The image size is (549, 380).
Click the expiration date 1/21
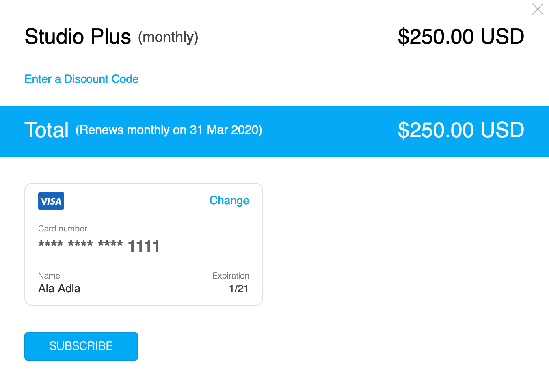tap(239, 289)
